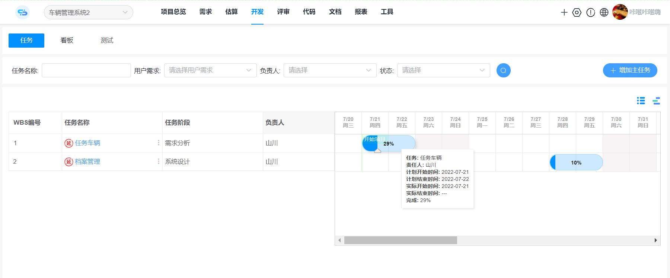Open more options for 档案管理 row

click(159, 162)
